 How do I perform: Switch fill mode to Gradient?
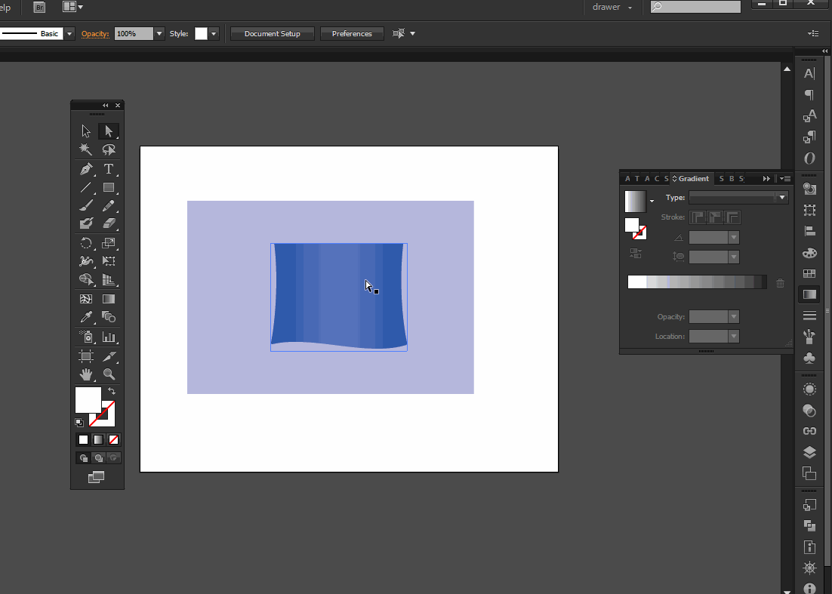[x=98, y=439]
